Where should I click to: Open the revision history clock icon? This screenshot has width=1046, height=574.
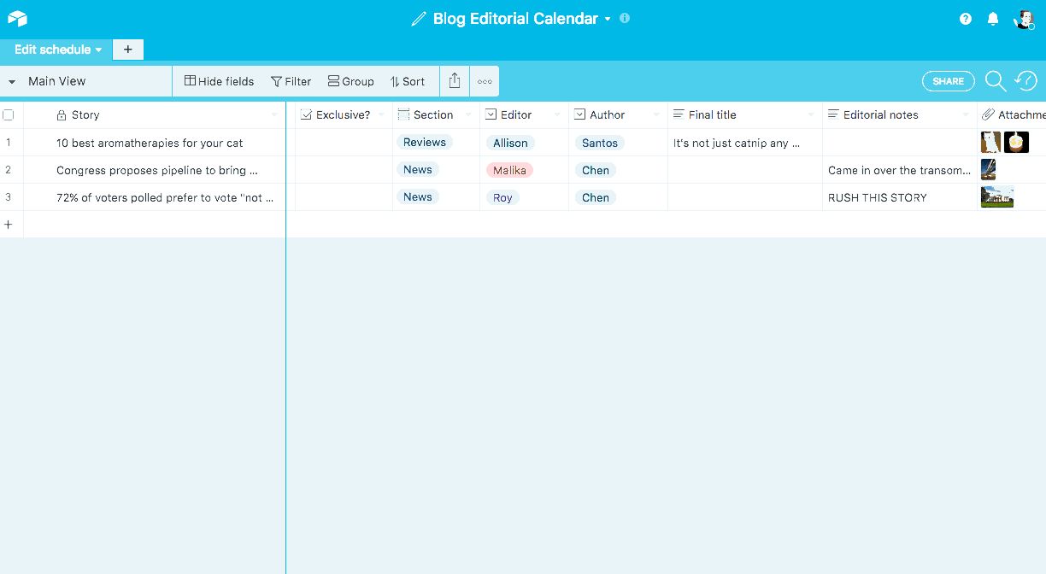click(x=1025, y=81)
